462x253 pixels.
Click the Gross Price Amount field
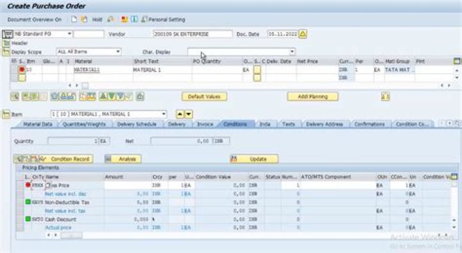click(x=127, y=185)
